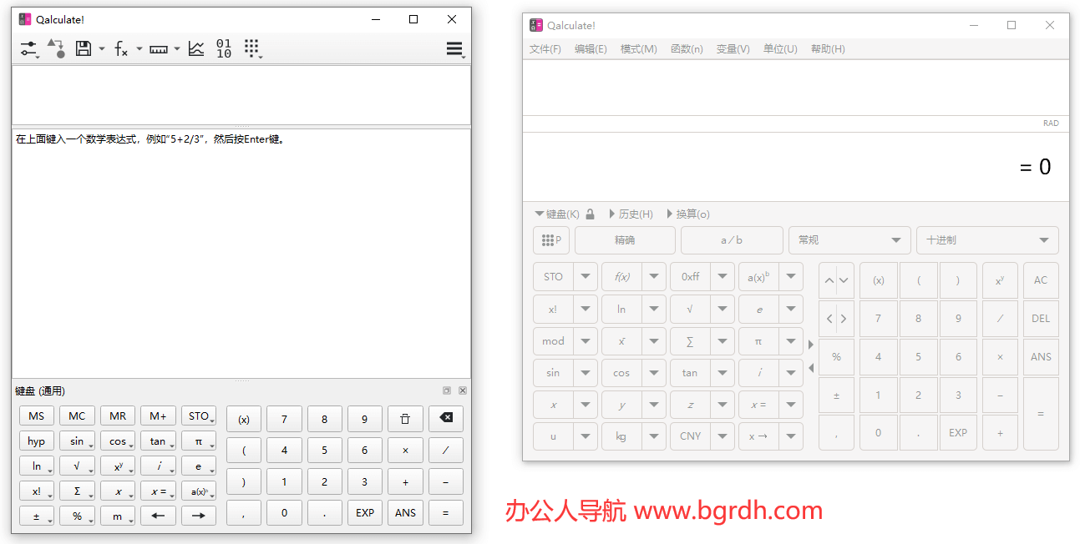Expand the 历史(H) history section
This screenshot has height=544, width=1080.
[631, 214]
